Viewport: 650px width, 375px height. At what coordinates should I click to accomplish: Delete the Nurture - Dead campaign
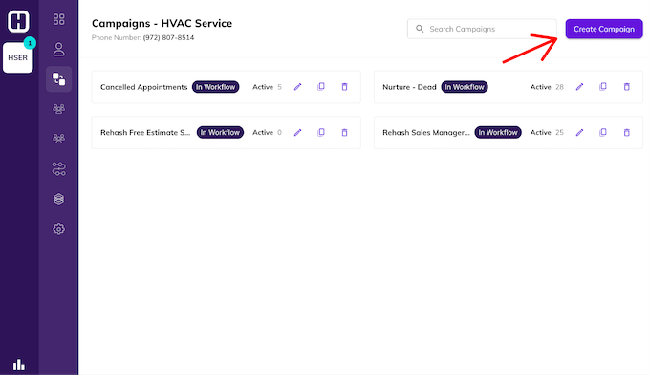pos(627,87)
